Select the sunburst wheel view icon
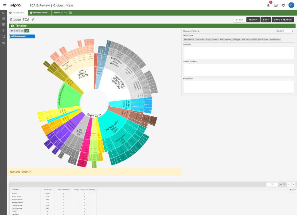This screenshot has height=215, width=297. tap(27, 31)
